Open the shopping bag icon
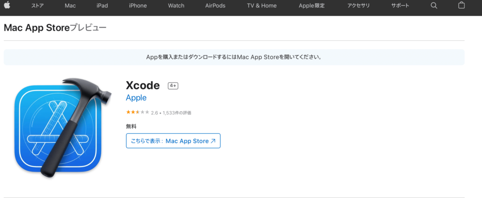 (x=461, y=5)
